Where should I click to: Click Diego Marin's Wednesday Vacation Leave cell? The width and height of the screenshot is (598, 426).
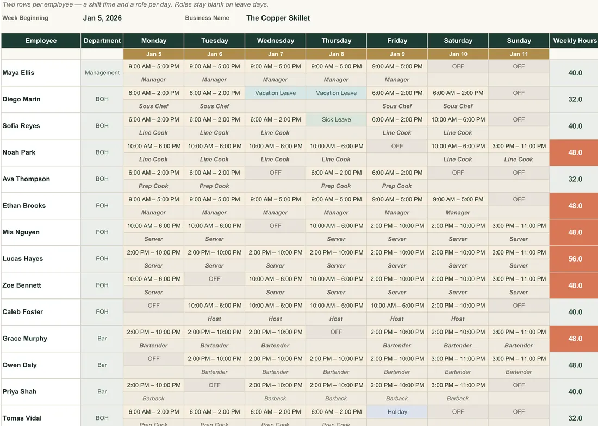276,93
